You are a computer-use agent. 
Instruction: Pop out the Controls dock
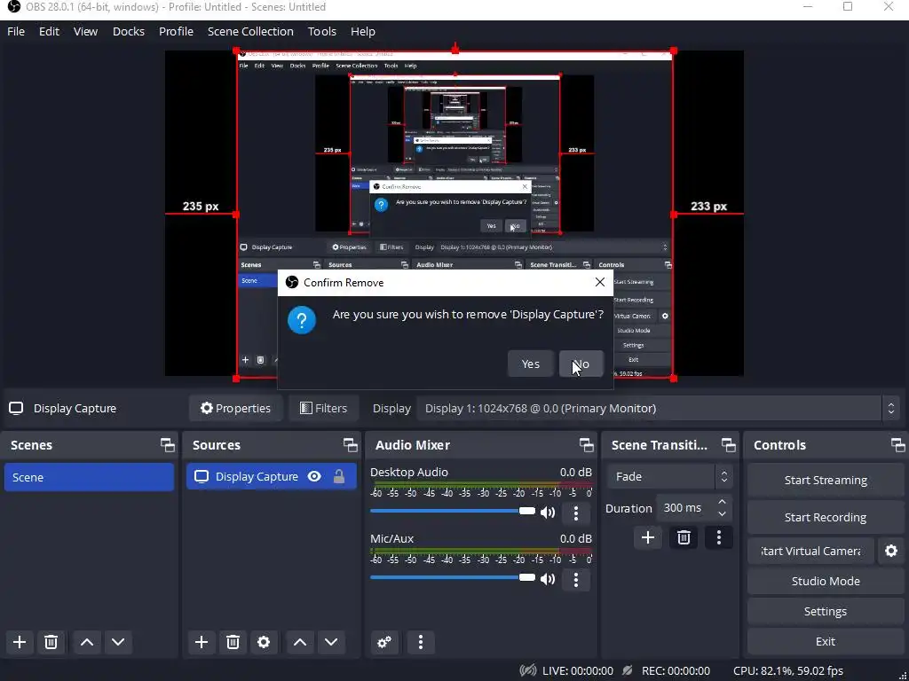point(898,445)
